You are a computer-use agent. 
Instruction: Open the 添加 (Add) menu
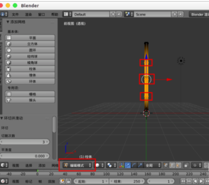pos(42,165)
